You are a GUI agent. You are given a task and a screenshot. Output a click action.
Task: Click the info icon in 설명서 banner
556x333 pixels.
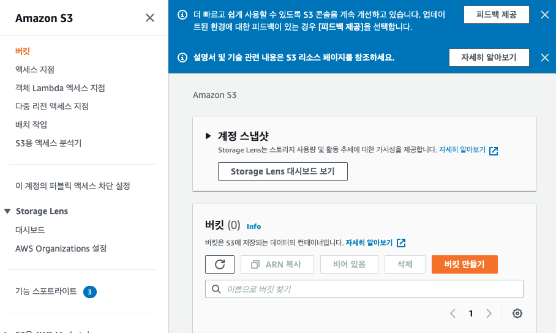click(182, 58)
